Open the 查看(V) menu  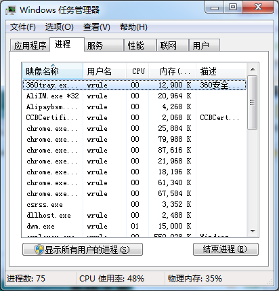97,27
